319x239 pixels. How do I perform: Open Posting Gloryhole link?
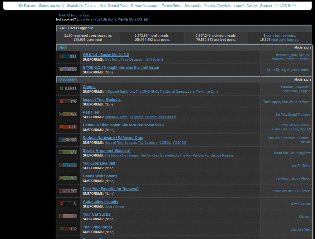tap(218, 6)
